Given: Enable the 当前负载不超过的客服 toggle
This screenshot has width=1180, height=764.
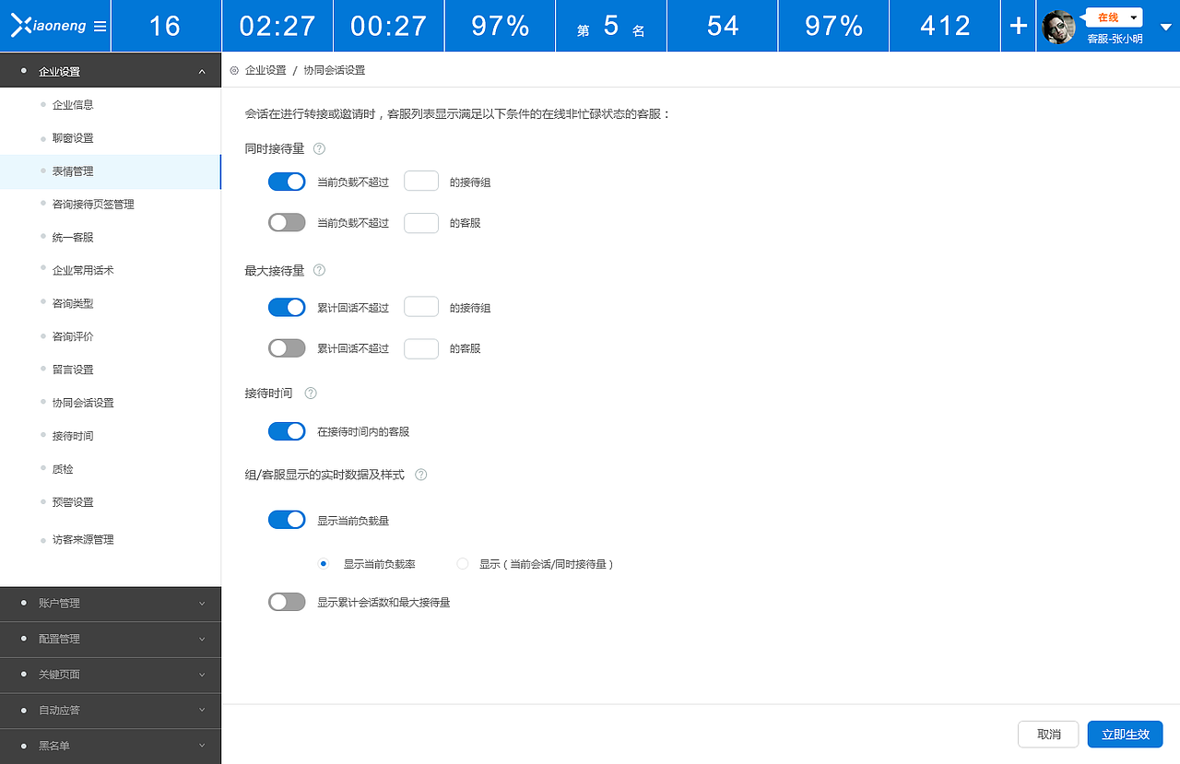Looking at the screenshot, I should [x=287, y=222].
